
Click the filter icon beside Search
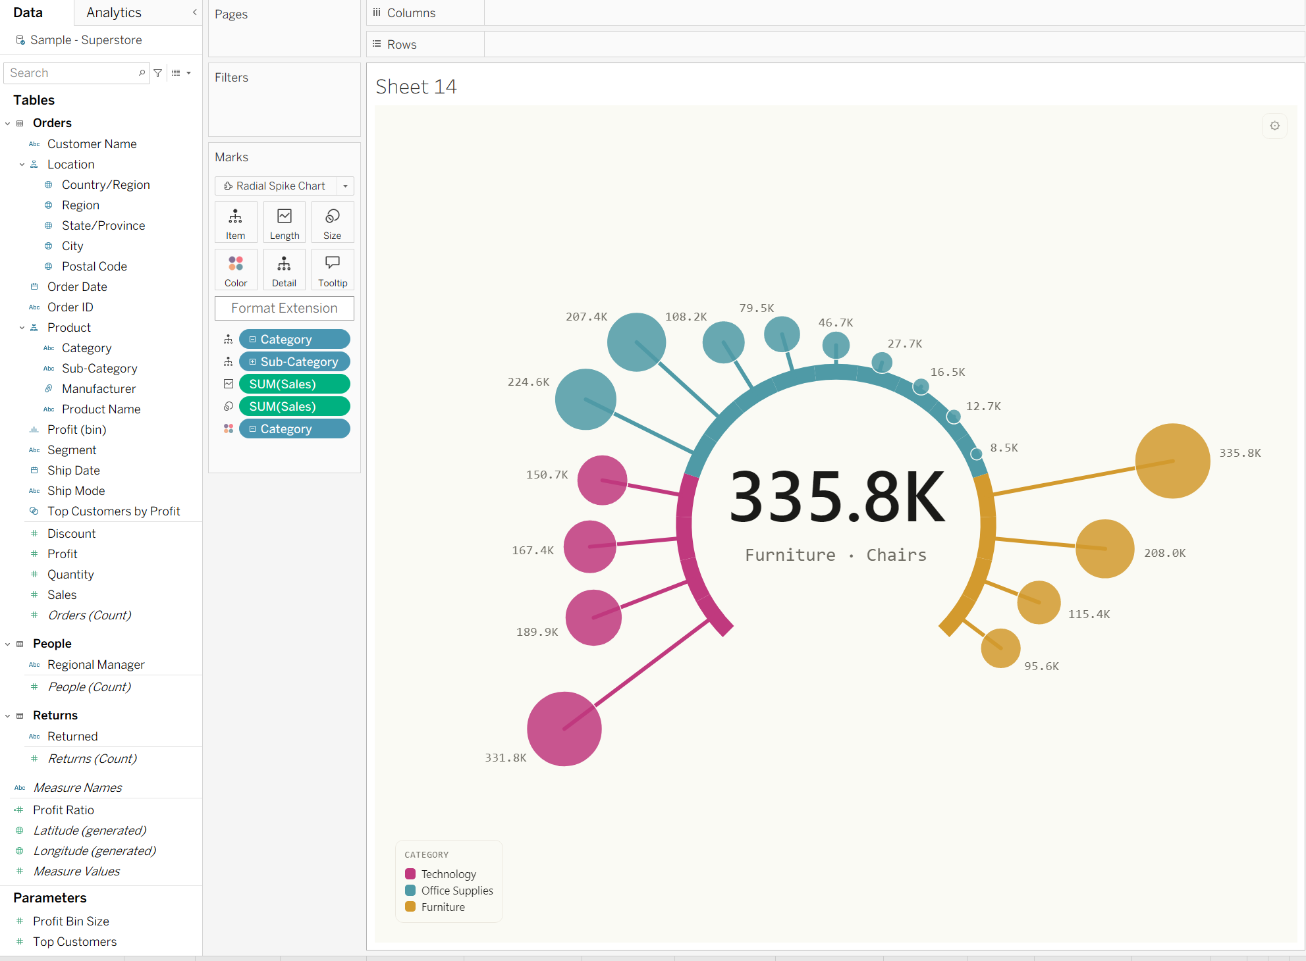(158, 73)
